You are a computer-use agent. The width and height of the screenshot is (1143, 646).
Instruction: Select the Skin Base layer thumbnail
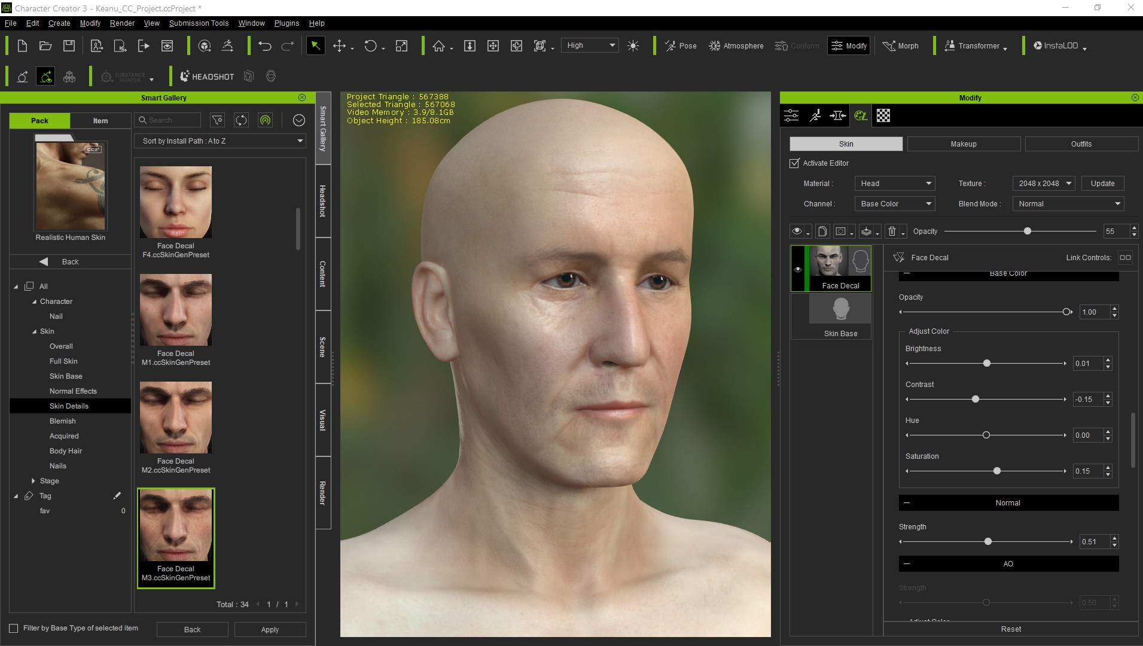pyautogui.click(x=840, y=310)
